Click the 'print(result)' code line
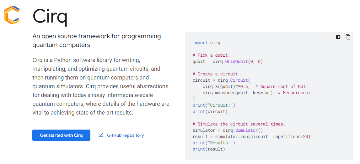The width and height of the screenshot is (360, 164). pos(209,149)
